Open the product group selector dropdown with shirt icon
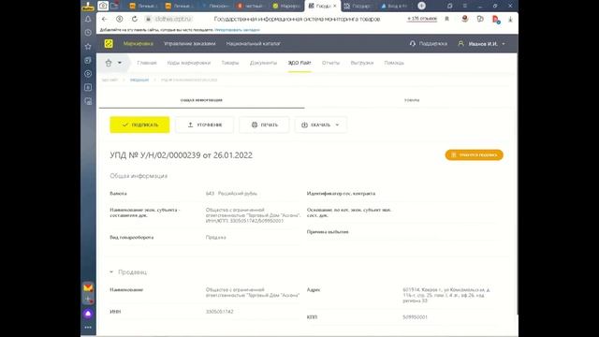The width and height of the screenshot is (599, 337). click(113, 63)
